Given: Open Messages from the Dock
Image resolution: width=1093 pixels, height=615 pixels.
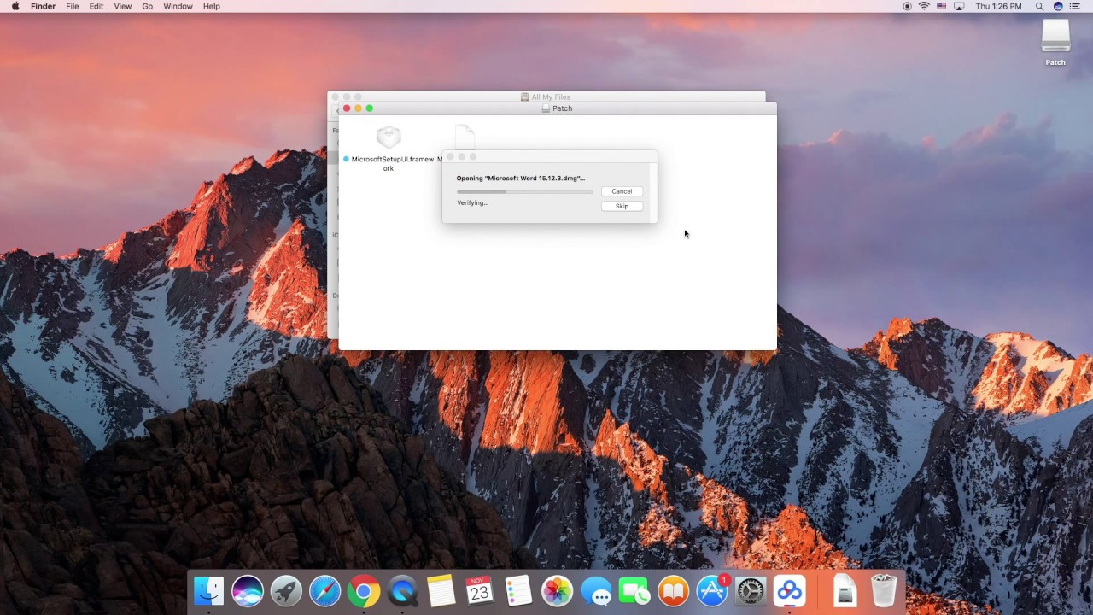Looking at the screenshot, I should (596, 591).
